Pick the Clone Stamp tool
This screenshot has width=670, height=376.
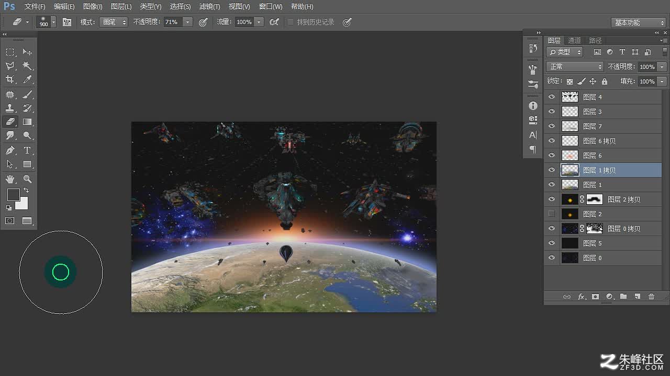click(x=10, y=108)
